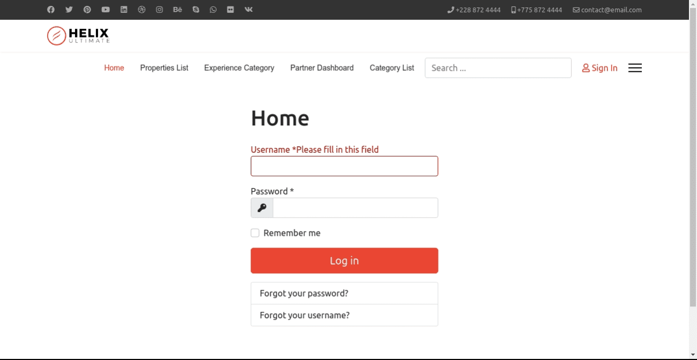
Task: Open the WhatsApp social icon
Action: pyautogui.click(x=213, y=10)
